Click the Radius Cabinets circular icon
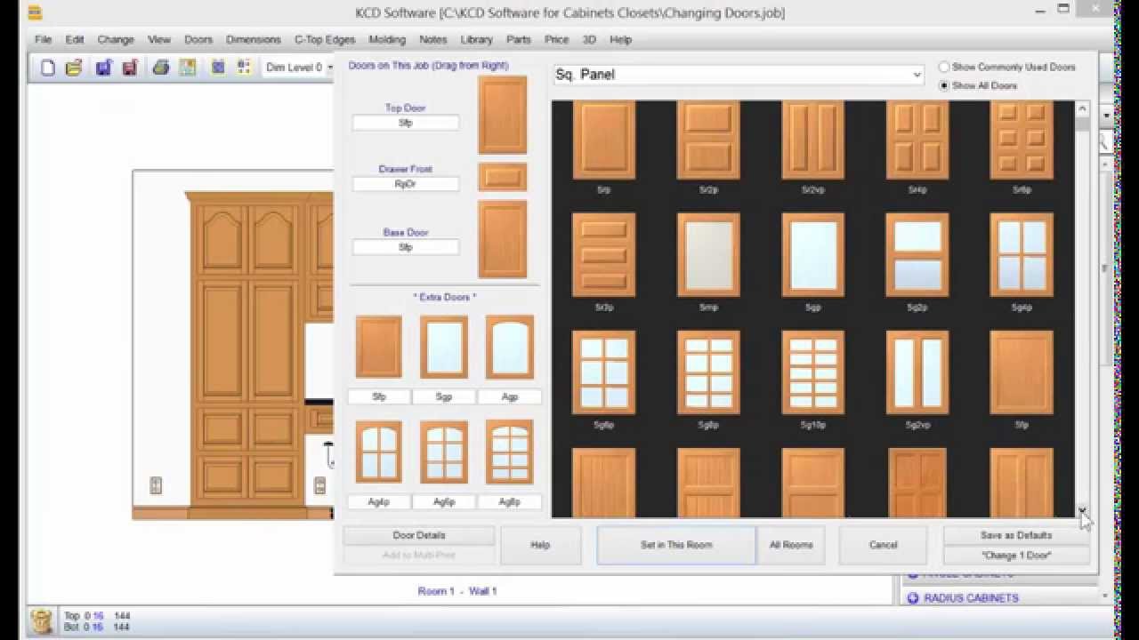The height and width of the screenshot is (640, 1139). pyautogui.click(x=912, y=598)
